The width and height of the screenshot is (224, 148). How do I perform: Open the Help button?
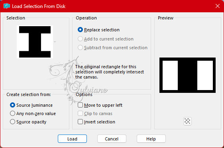pyautogui.click(x=151, y=138)
